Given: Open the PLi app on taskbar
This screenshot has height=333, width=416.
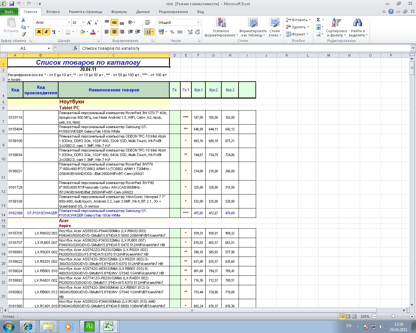Looking at the screenshot, I should coord(89,326).
